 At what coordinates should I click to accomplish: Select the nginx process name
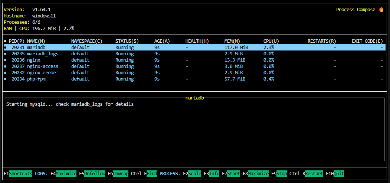(x=33, y=60)
